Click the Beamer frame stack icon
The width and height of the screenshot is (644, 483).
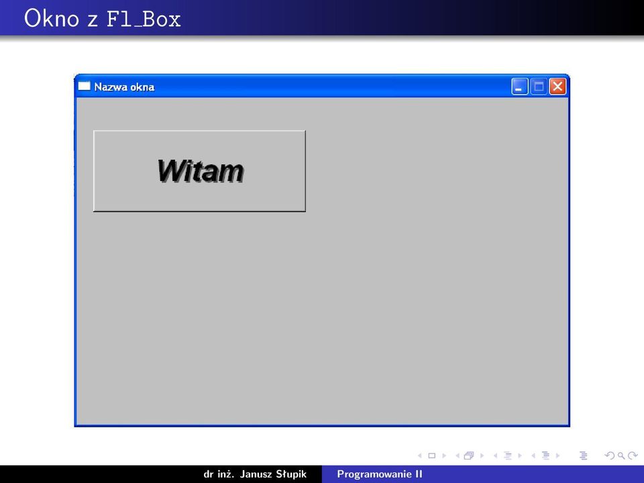469,455
